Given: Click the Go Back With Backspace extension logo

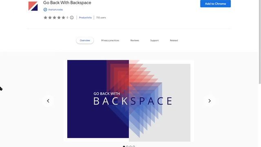Looking at the screenshot, I should click(x=33, y=6).
